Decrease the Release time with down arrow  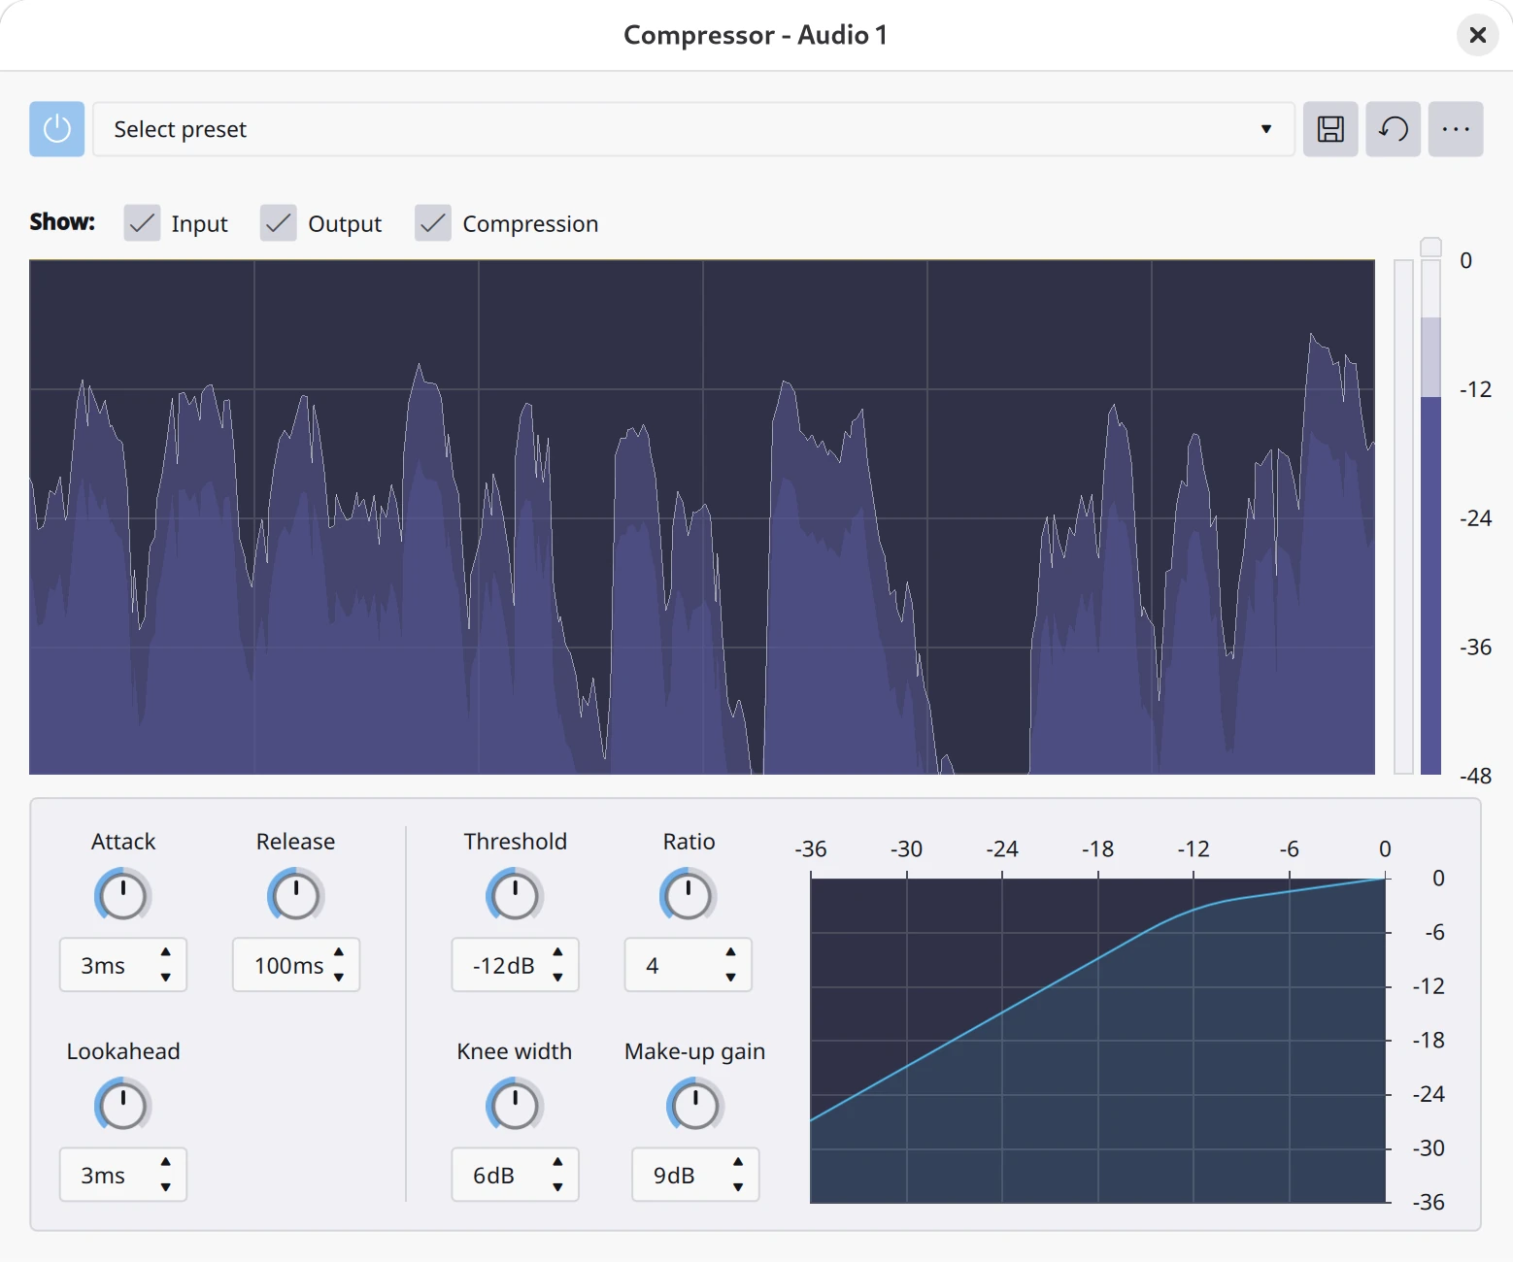[339, 978]
